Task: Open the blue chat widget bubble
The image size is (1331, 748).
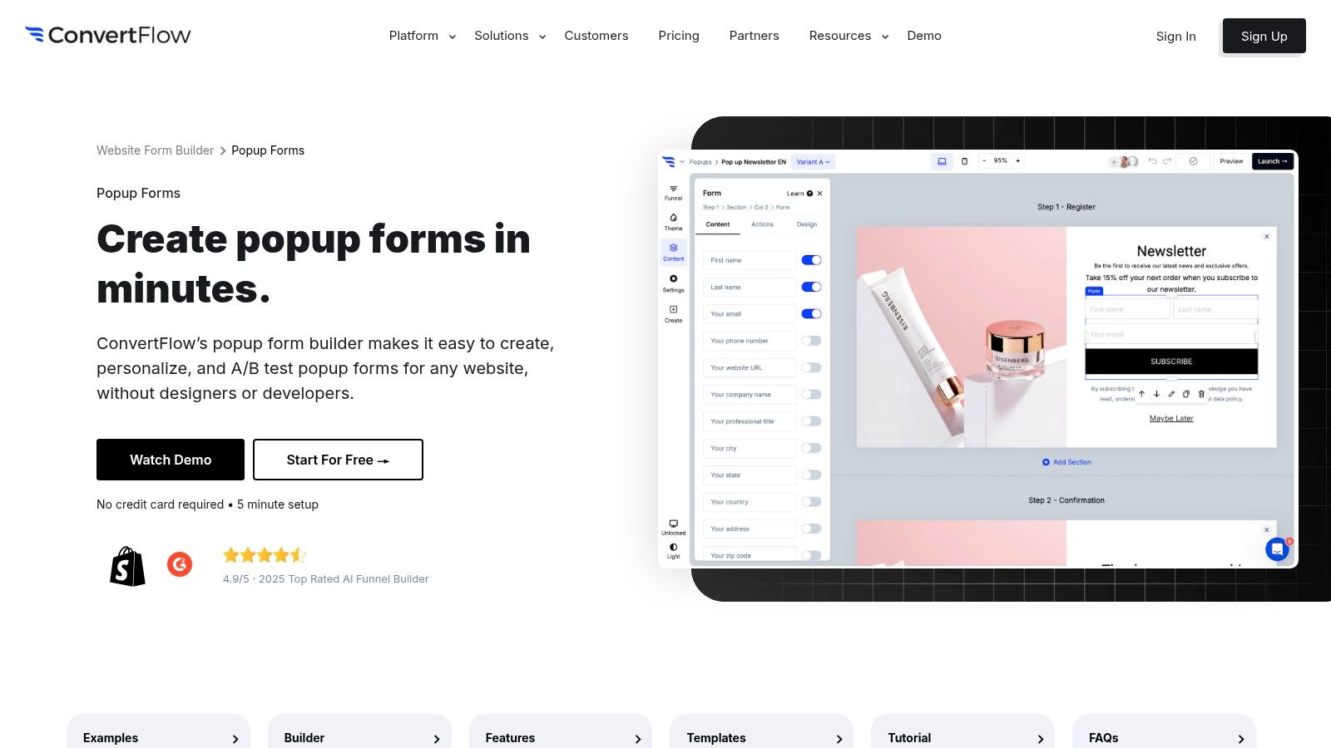Action: (1277, 549)
